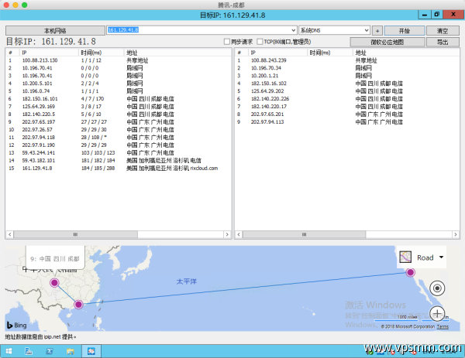Select right table row 182.150.16.102
This screenshot has height=358, width=465.
(347, 84)
